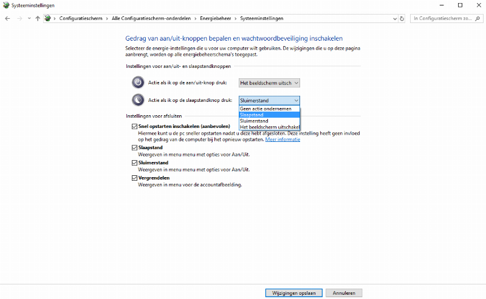This screenshot has width=486, height=299.
Task: Click the search magnifier icon
Action: tap(477, 19)
